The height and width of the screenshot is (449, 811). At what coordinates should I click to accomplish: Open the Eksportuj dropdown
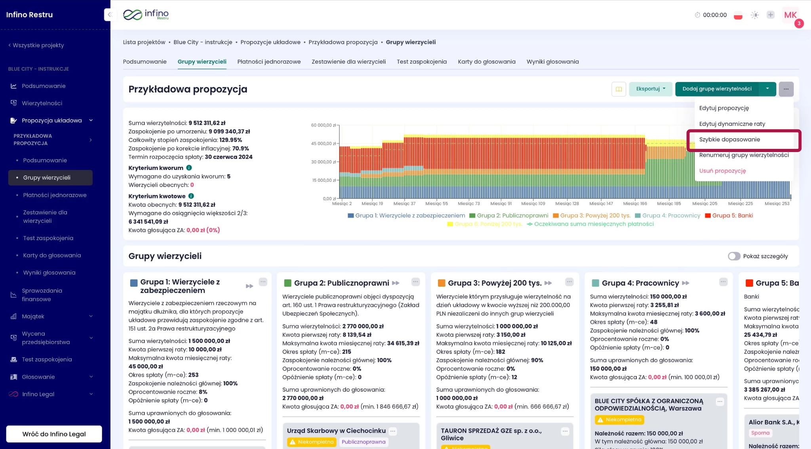(651, 89)
